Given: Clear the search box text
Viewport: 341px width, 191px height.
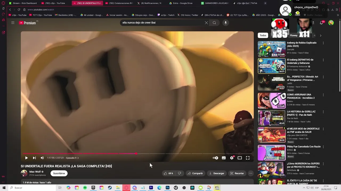Looking at the screenshot, I should point(206,23).
